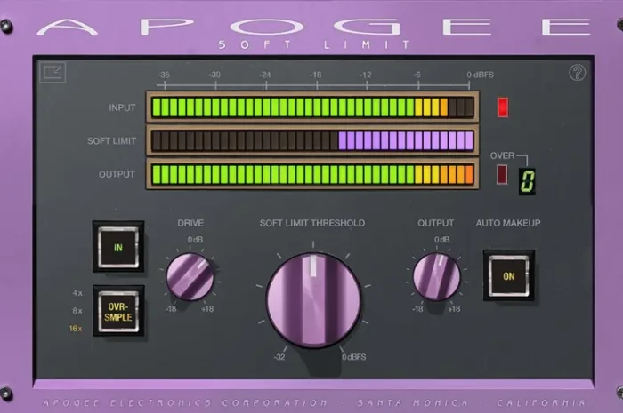The width and height of the screenshot is (623, 413).
Task: Click the 0 dBFS scale marking
Action: tap(481, 75)
